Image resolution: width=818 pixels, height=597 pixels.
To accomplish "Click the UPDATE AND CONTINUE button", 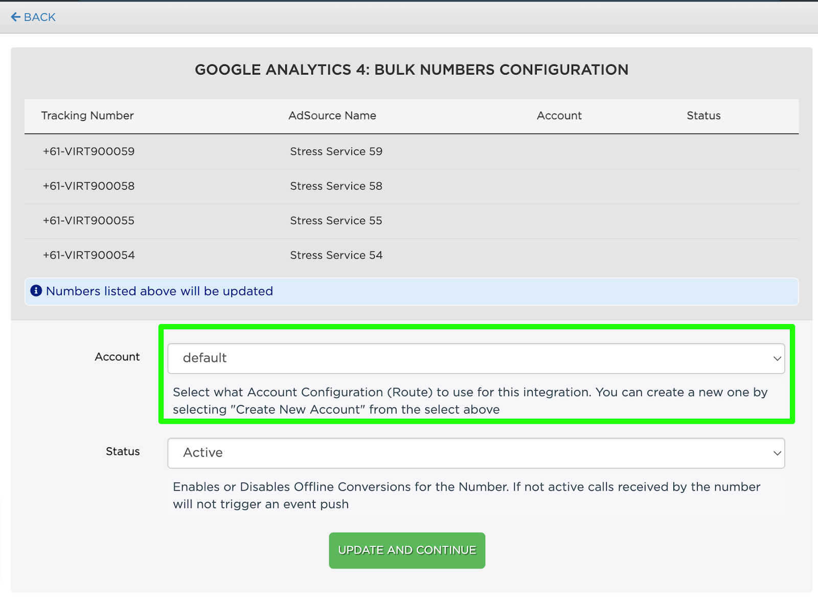I will click(407, 550).
